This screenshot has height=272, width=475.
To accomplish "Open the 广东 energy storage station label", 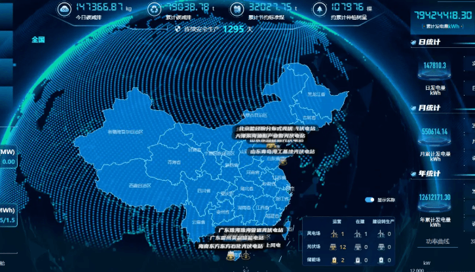I will (237, 238).
